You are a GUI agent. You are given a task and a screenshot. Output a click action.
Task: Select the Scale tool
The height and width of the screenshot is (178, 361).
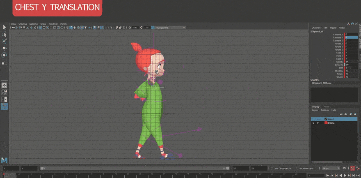[x=4, y=63]
